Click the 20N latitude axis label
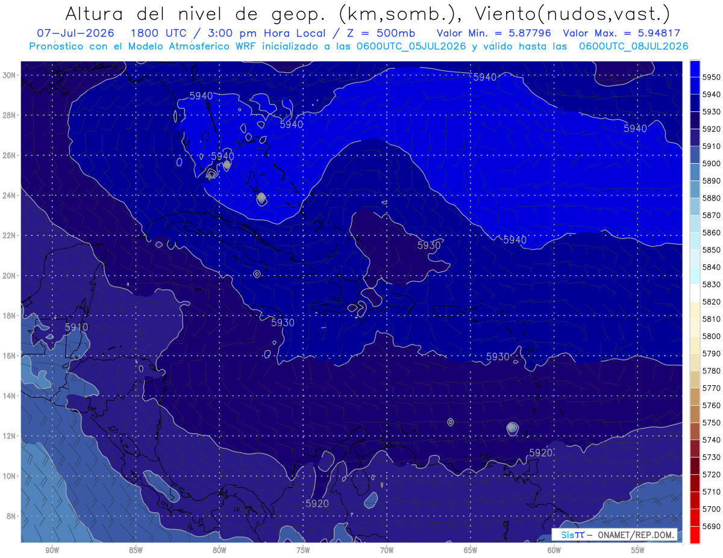This screenshot has height=558, width=723. pos(9,276)
